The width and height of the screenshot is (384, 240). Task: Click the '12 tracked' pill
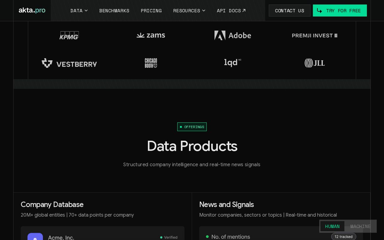[343, 236]
